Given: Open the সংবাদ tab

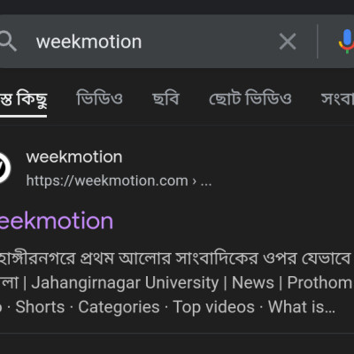Looking at the screenshot, I should point(337,99).
